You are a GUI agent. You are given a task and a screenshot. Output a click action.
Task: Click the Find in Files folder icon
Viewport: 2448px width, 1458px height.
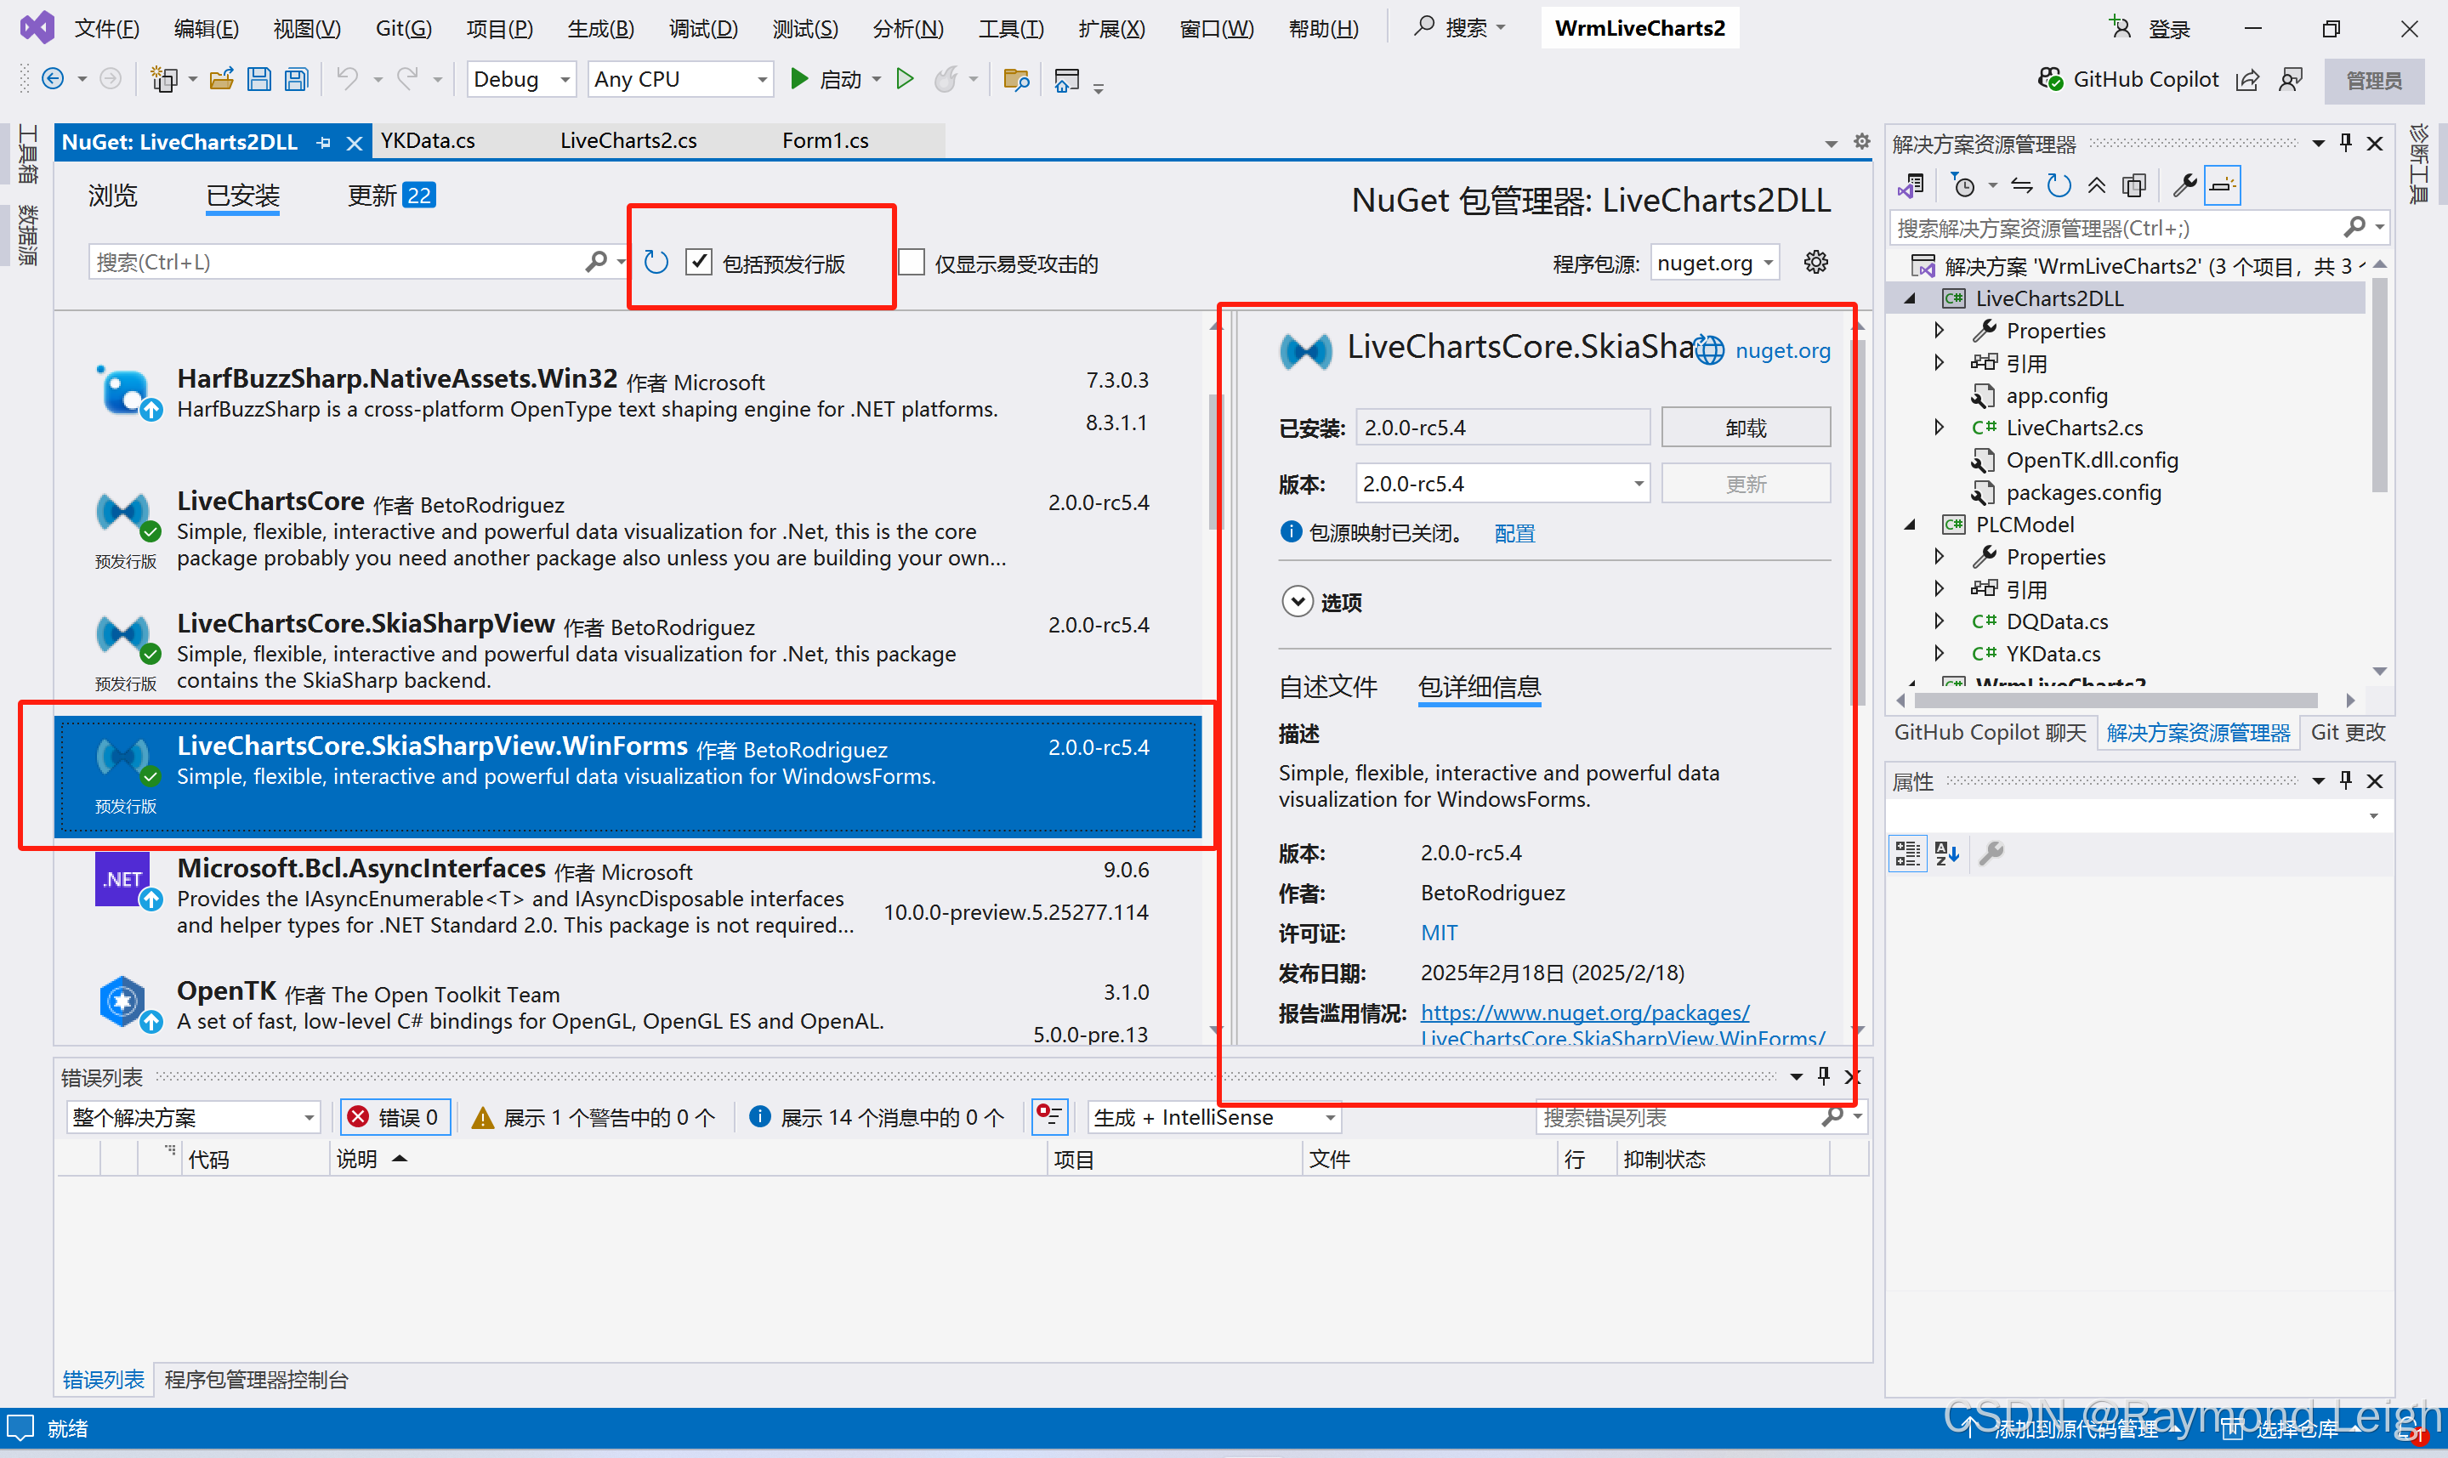1016,80
